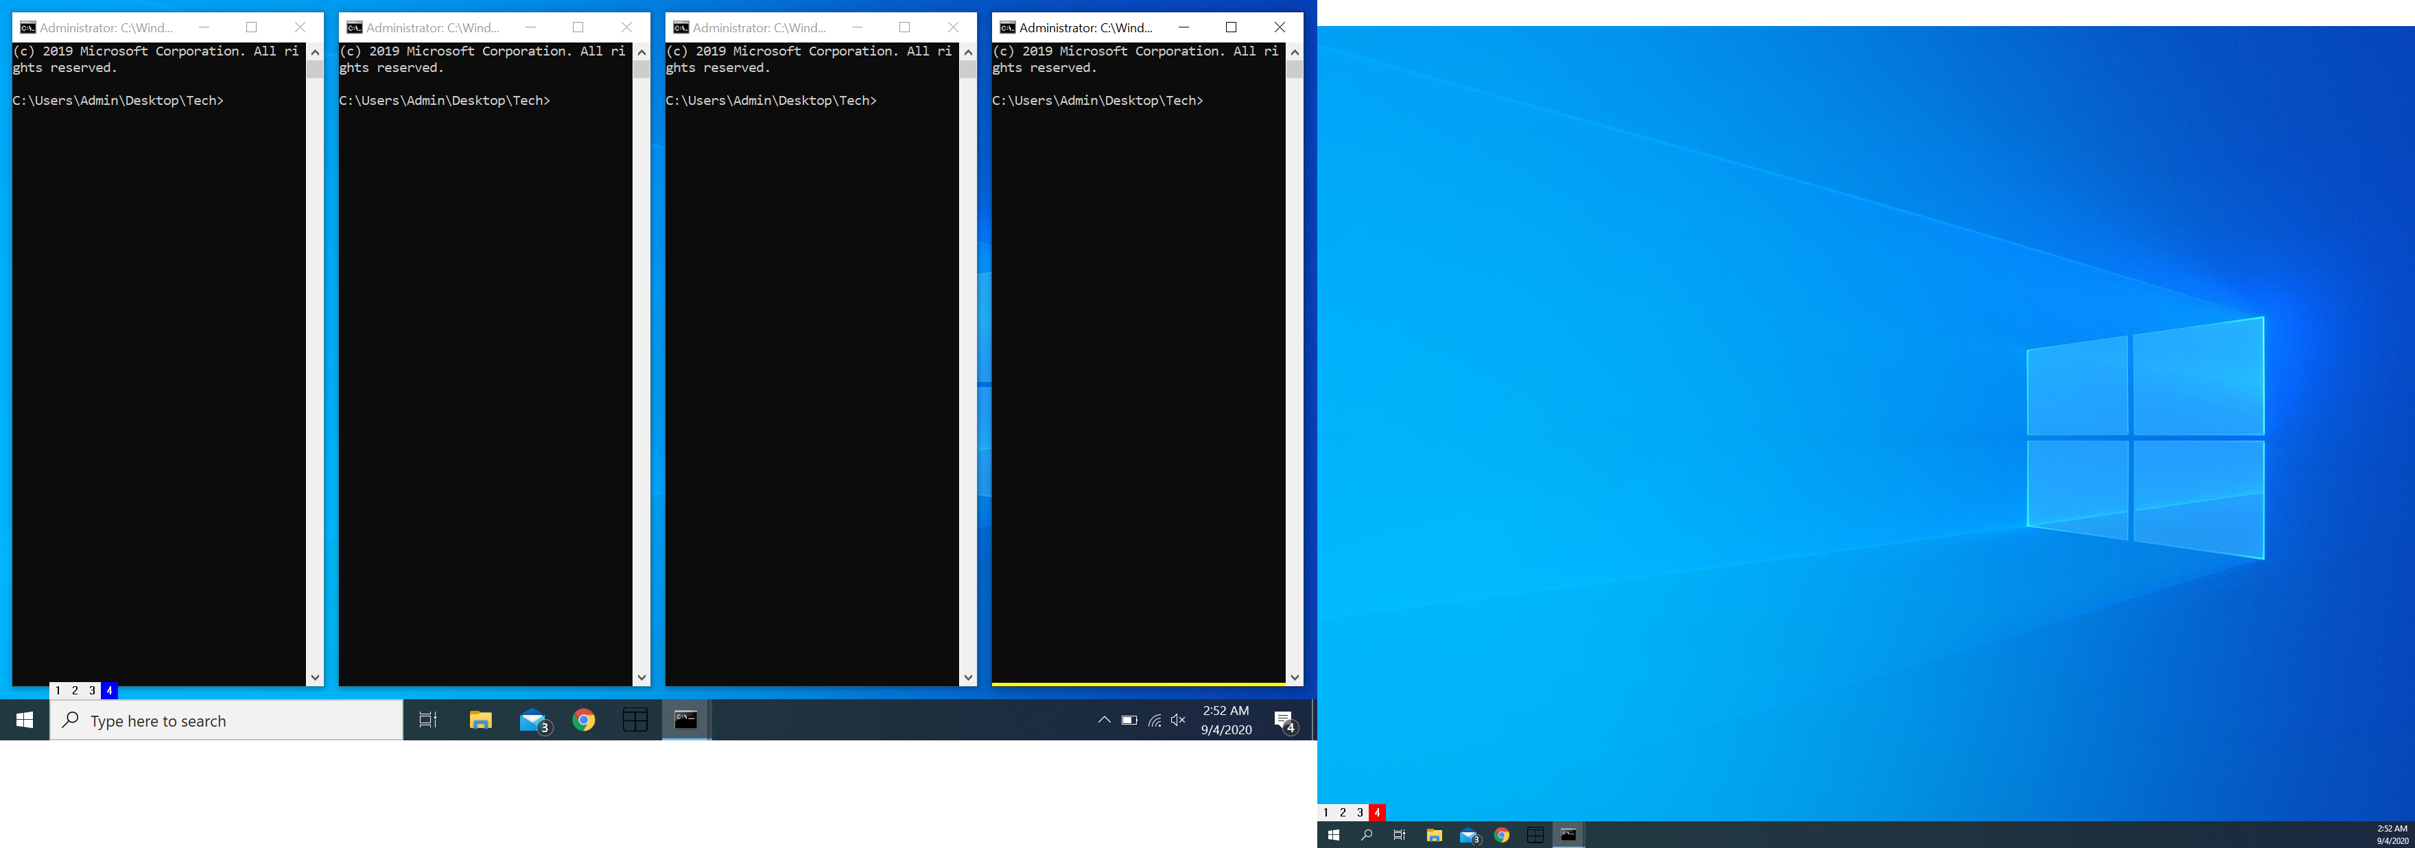2415x848 pixels.
Task: Unmute via the muted speaker tray icon
Action: click(1179, 720)
